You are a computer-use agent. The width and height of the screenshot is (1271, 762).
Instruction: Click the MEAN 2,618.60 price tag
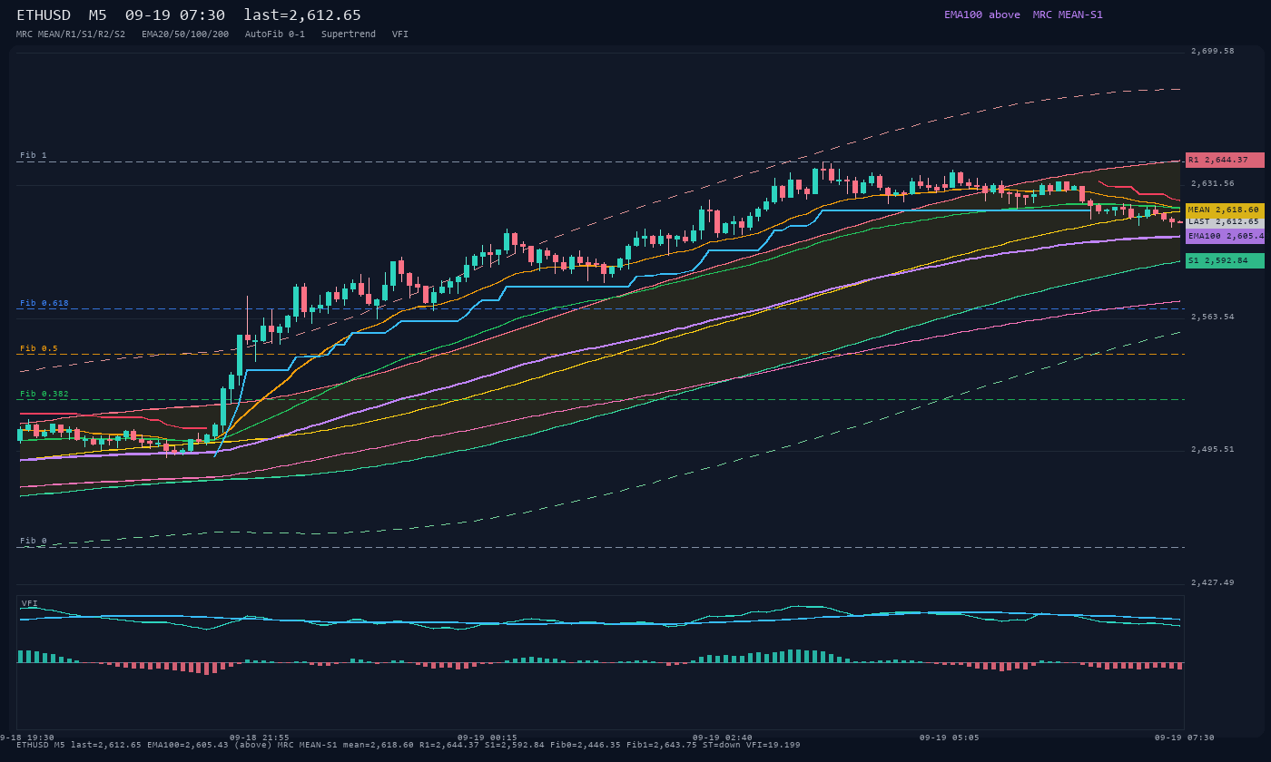[1225, 210]
